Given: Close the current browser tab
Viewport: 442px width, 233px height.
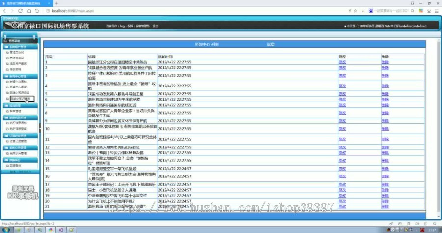Looking at the screenshot, I should coord(49,3).
